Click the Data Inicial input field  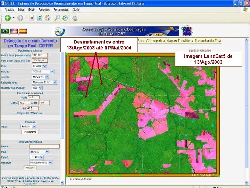point(40,55)
